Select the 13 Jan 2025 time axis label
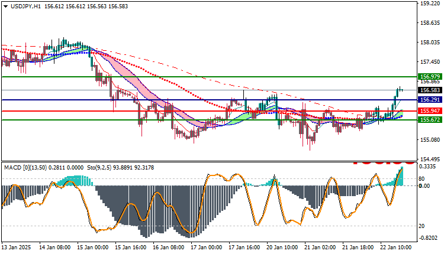This screenshot has width=444, height=254. 17,248
